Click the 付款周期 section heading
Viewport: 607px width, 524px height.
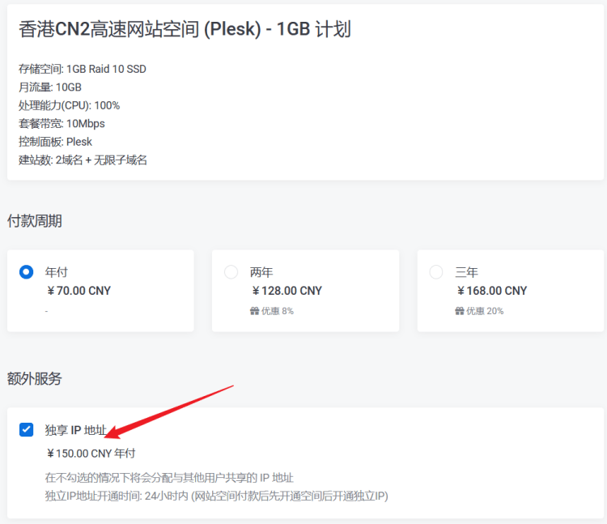click(x=35, y=221)
